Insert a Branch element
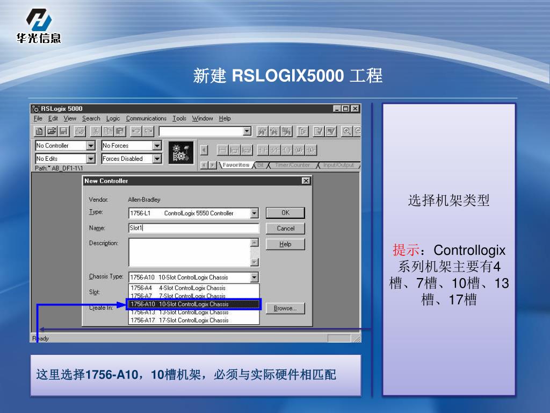550x413 pixels. [x=234, y=151]
